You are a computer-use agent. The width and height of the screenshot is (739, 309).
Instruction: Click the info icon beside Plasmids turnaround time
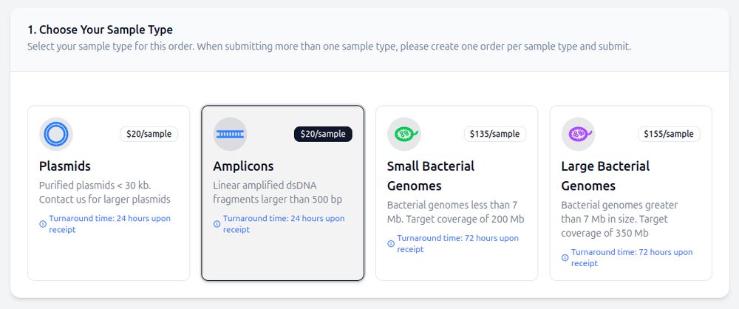tap(43, 224)
